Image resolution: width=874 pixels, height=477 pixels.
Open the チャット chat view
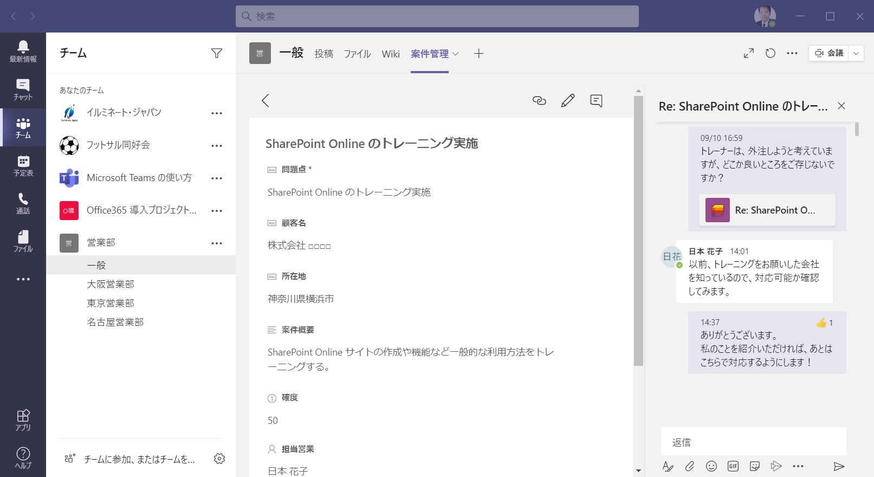pos(23,89)
